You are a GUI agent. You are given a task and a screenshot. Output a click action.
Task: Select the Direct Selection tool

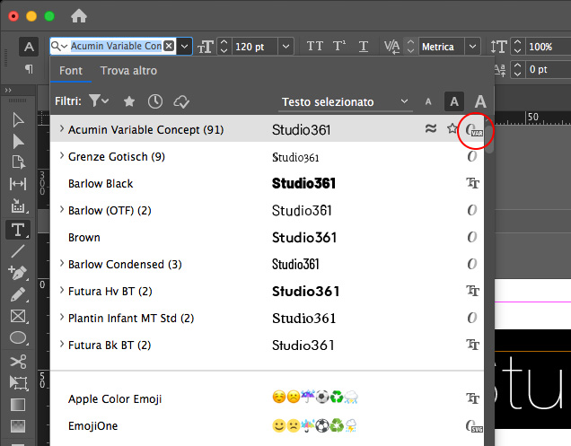(x=18, y=141)
